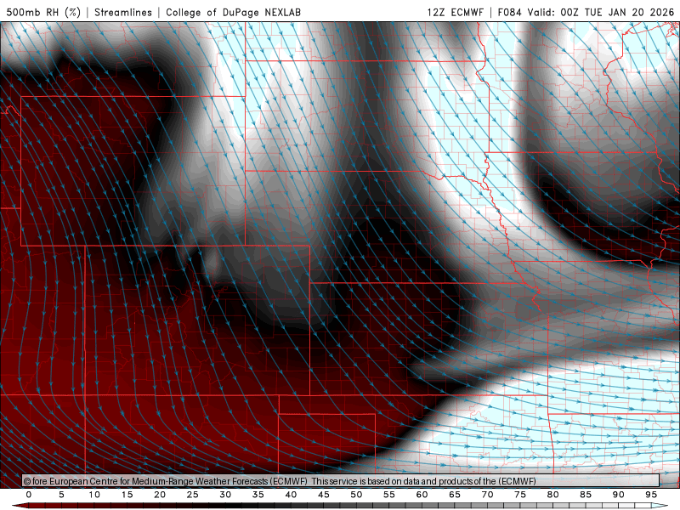This screenshot has width=680, height=510.
Task: Click the "40" label on the RH scale
Action: (291, 495)
